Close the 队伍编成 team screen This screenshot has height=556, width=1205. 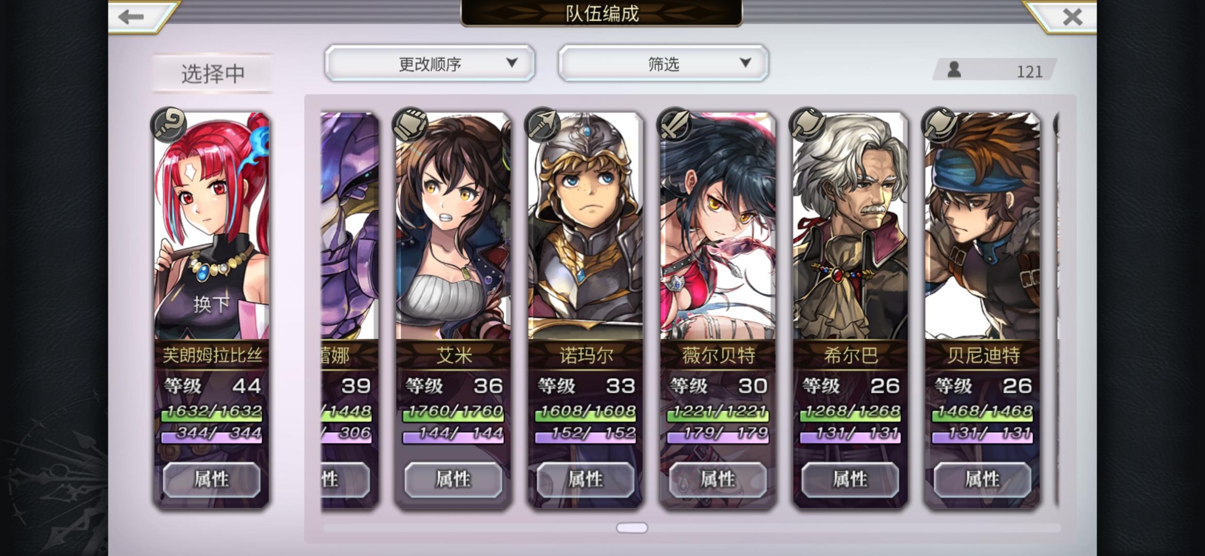pos(1072,17)
